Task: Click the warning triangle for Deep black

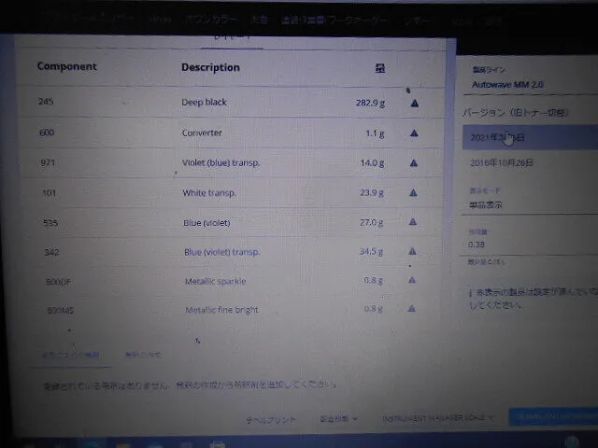Action: [414, 103]
